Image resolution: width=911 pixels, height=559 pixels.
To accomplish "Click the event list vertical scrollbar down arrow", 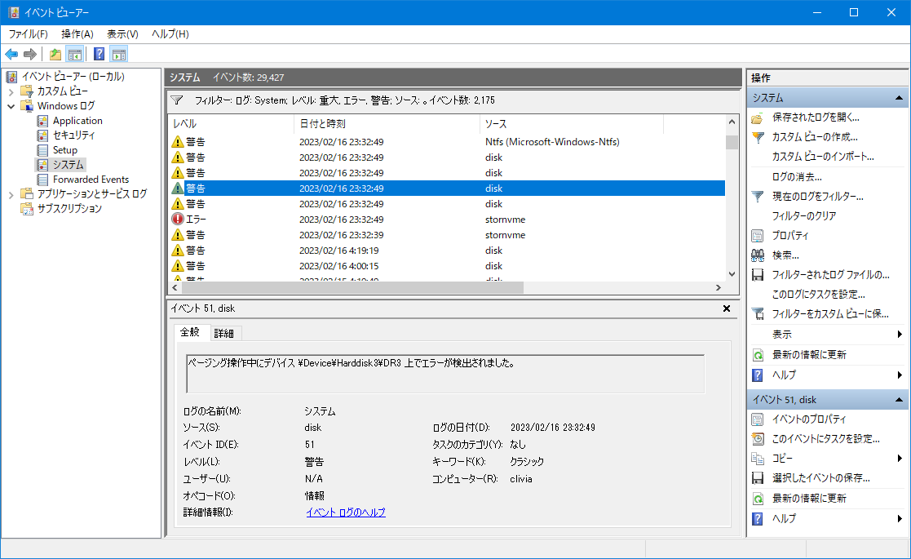I will 732,274.
